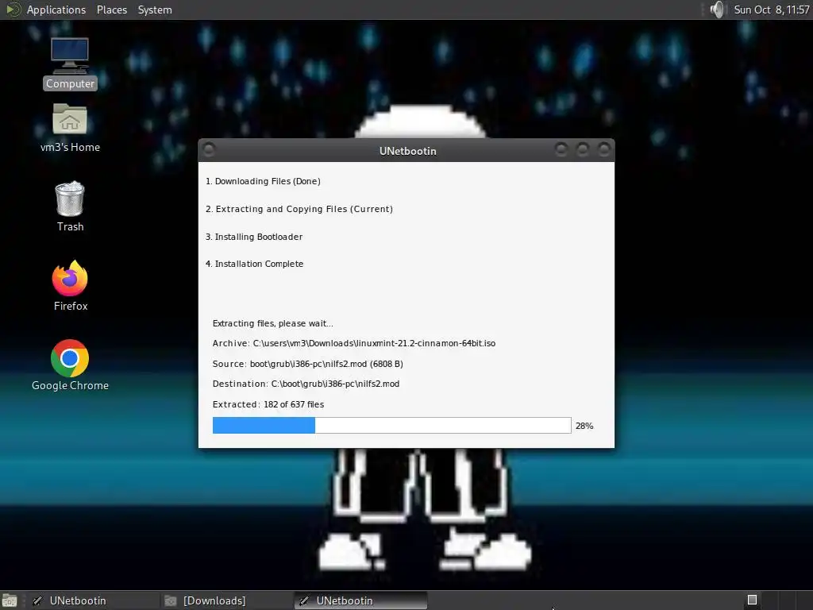Switch to the [Downloads] taskbar entry

pos(226,600)
